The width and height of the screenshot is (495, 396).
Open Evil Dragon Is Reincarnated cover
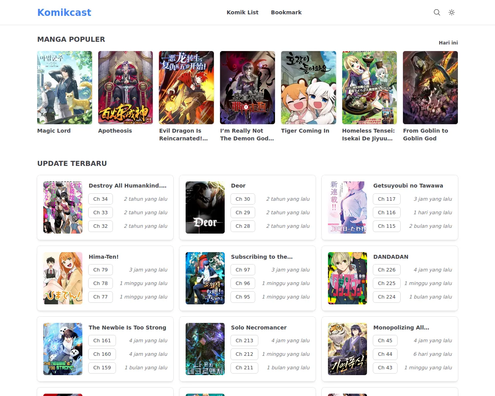[x=186, y=87]
